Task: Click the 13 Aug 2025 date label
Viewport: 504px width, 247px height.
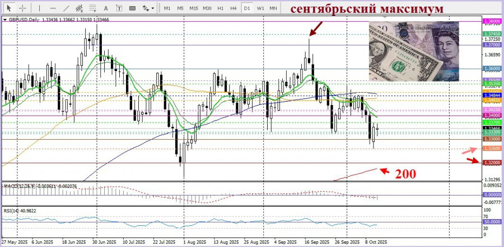Action: tap(226, 242)
